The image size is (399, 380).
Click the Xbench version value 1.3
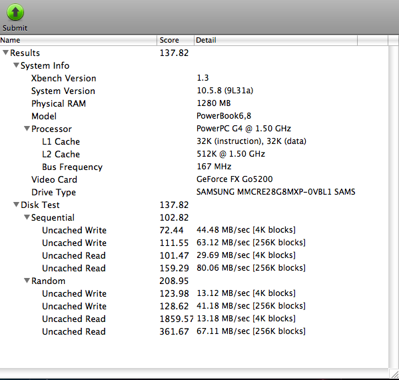pos(202,78)
